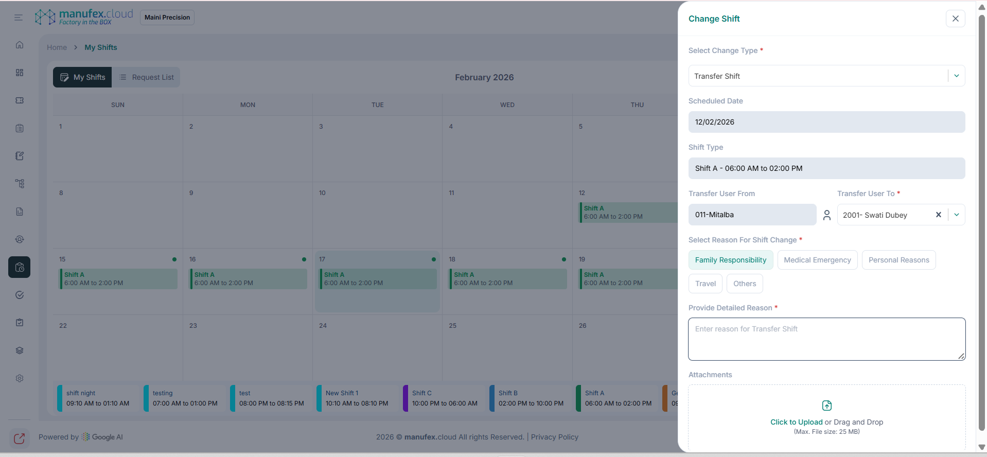
Task: Clear the Swati Dubey selection with X
Action: 938,215
